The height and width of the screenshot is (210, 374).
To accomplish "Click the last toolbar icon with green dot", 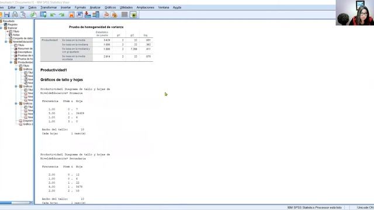I will pyautogui.click(x=133, y=15).
